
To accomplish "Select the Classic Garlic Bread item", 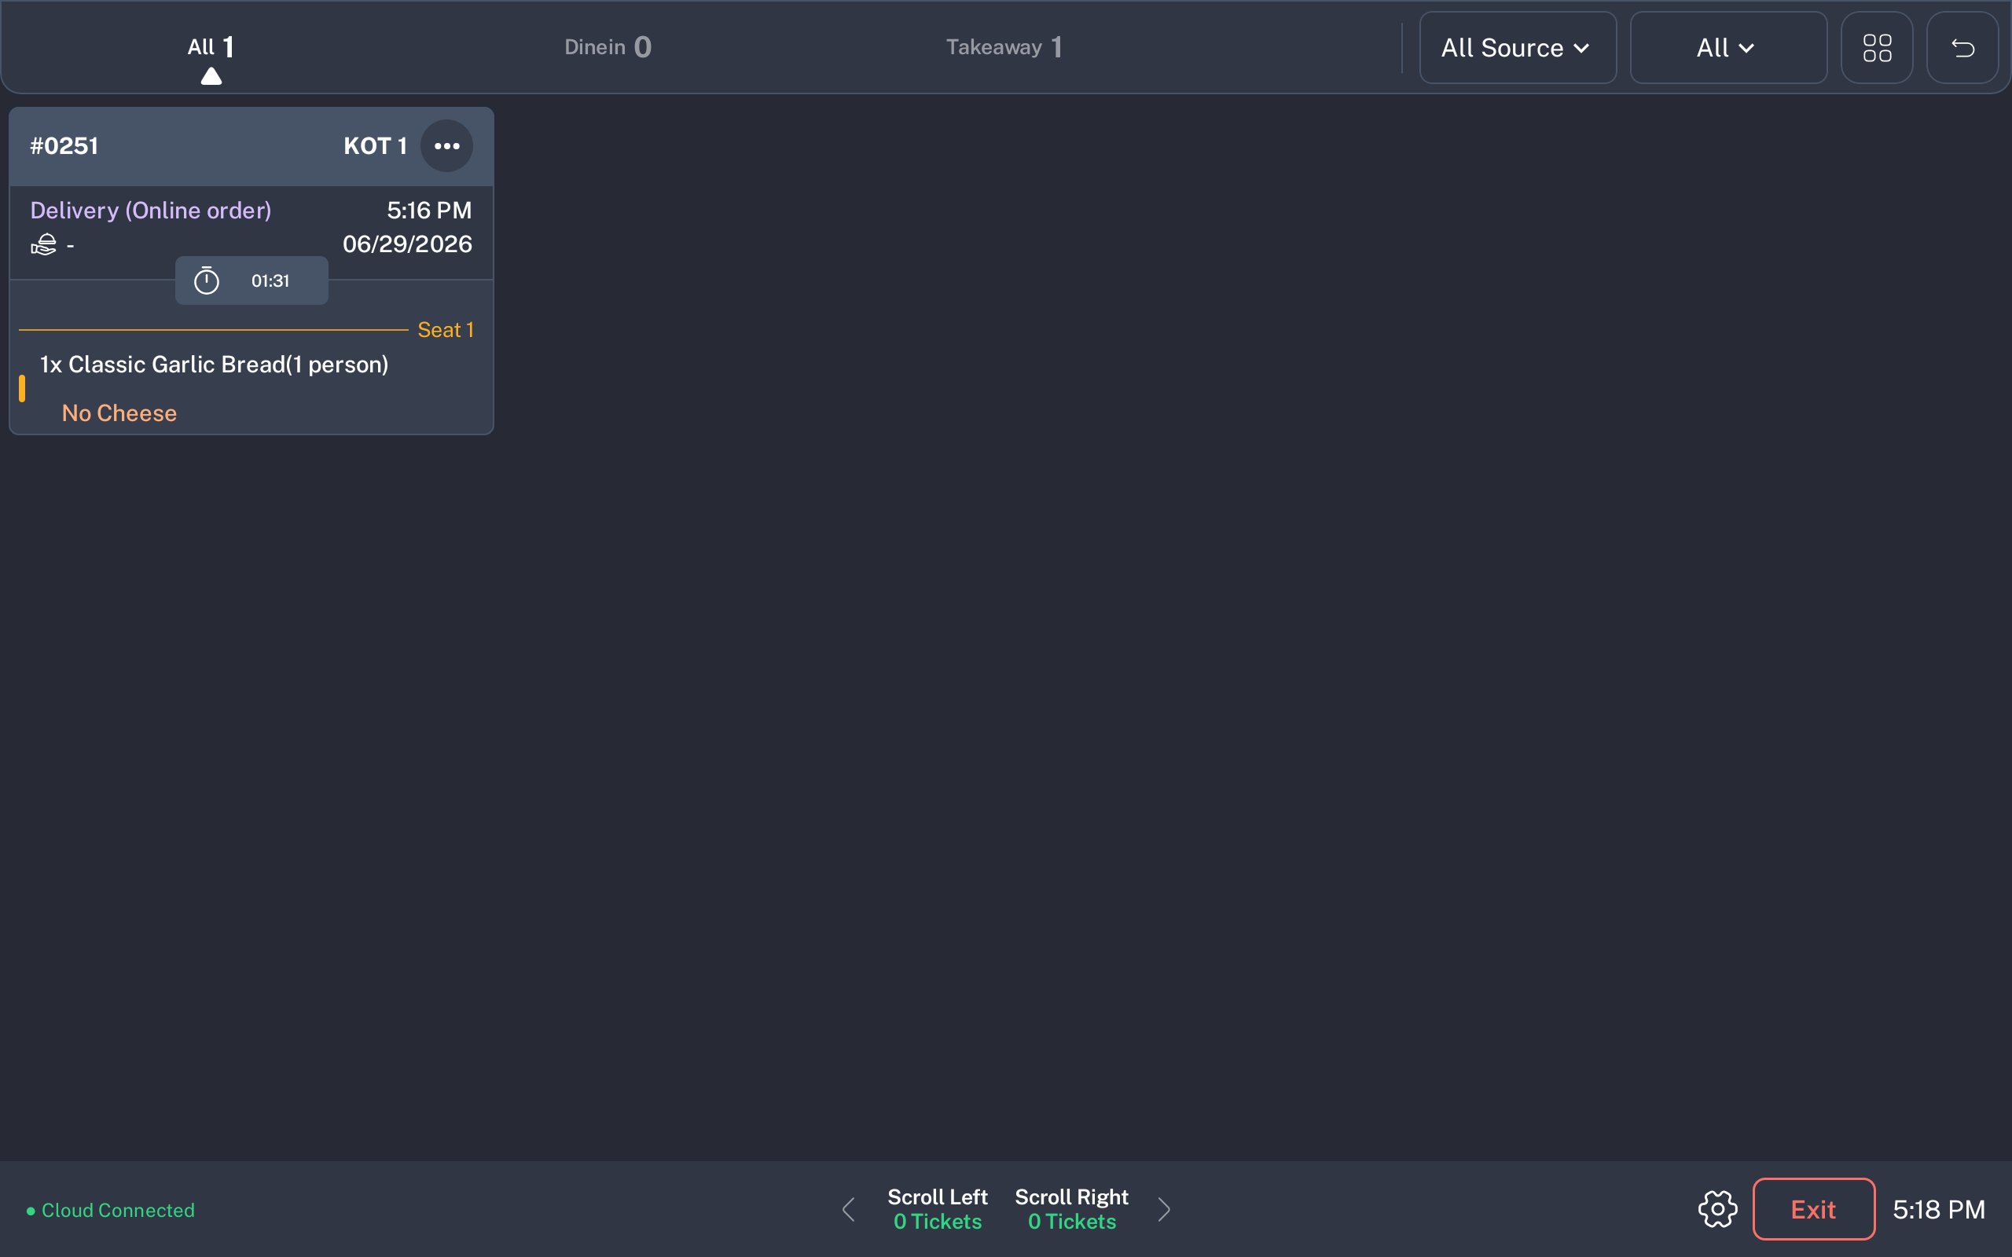I will pos(215,364).
